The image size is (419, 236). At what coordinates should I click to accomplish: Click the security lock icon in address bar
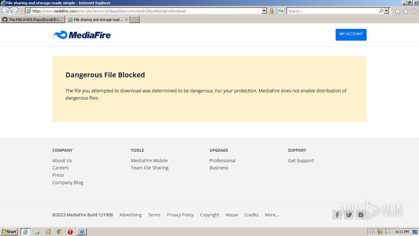271,11
